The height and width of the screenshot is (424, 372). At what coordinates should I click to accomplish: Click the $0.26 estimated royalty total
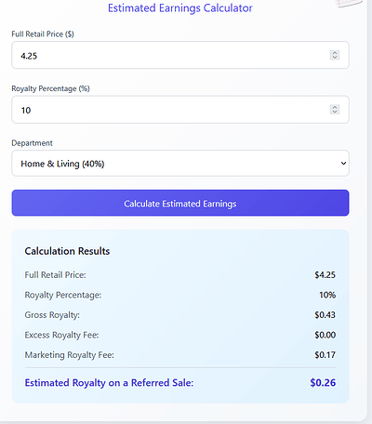pyautogui.click(x=323, y=383)
